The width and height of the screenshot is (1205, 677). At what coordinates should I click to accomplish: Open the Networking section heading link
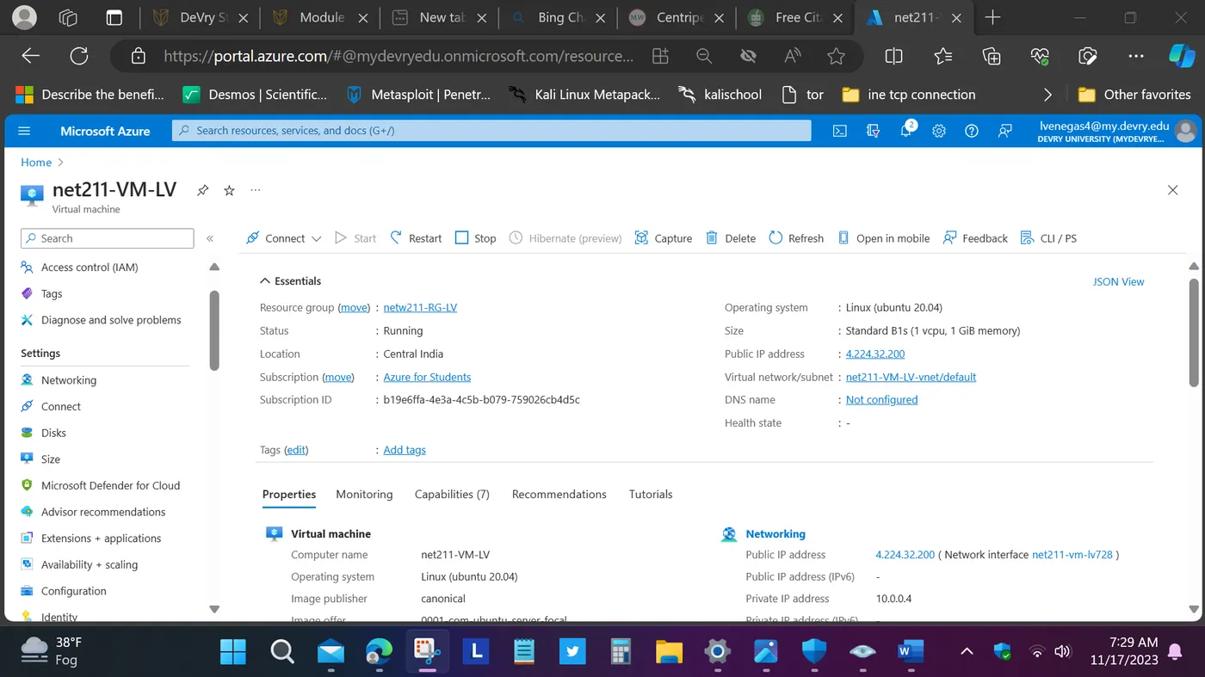click(x=776, y=534)
